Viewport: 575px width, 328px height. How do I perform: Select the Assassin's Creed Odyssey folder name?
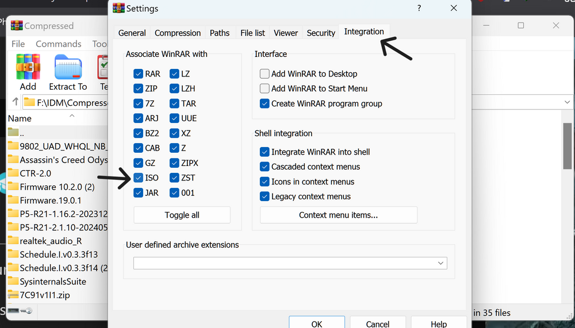click(63, 160)
